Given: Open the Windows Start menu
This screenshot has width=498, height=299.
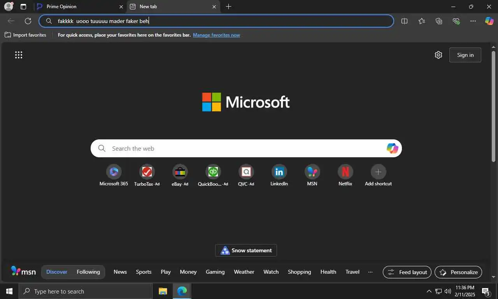Looking at the screenshot, I should pyautogui.click(x=9, y=291).
